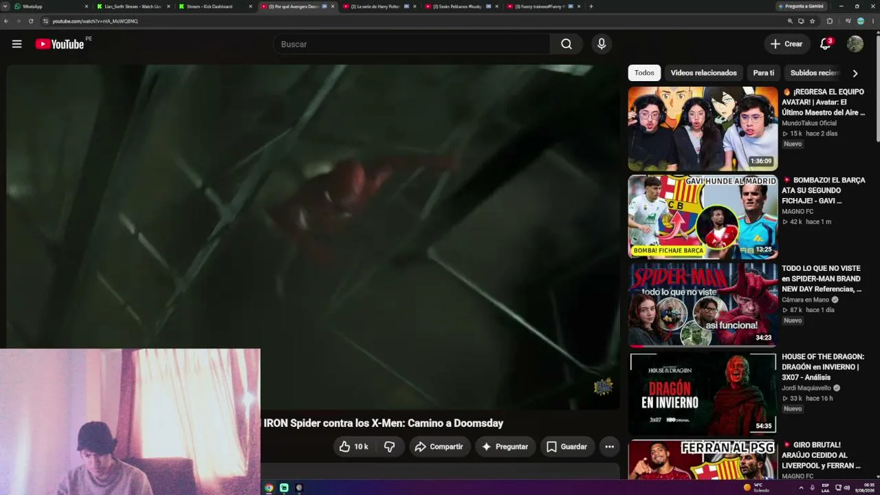Open the YouTube guide hamburger menu
The image size is (880, 495).
pyautogui.click(x=17, y=44)
